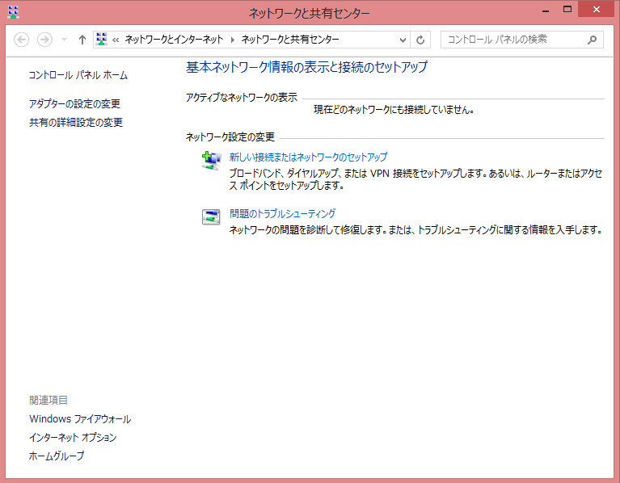This screenshot has height=483, width=620.
Task: Click the 基本ネットワーク情報の表示と接続のセットアップ heading
Action: 306,67
